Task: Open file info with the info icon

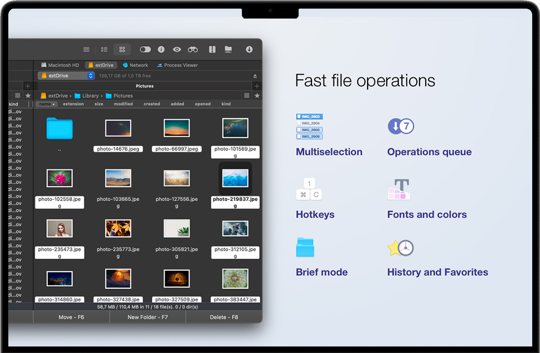Action: 161,49
